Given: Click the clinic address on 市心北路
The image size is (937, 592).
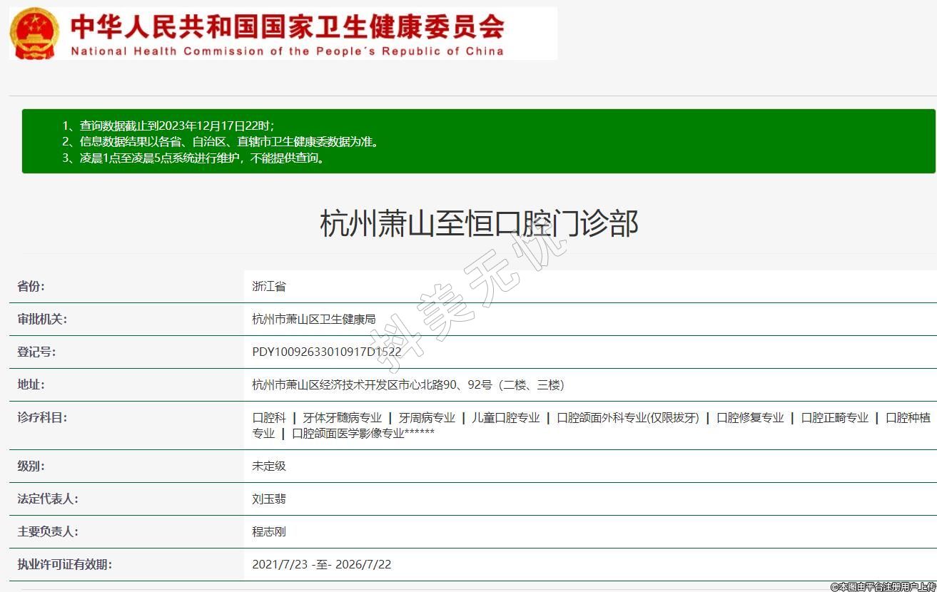Looking at the screenshot, I should [x=407, y=384].
